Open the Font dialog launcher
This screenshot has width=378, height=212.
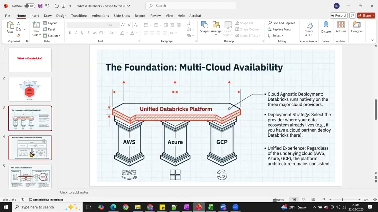(139, 41)
